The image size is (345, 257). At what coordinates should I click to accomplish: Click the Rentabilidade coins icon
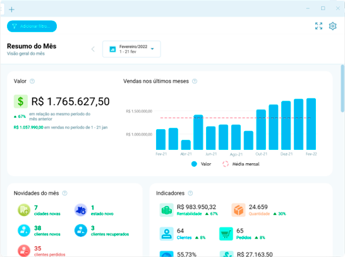(x=167, y=210)
